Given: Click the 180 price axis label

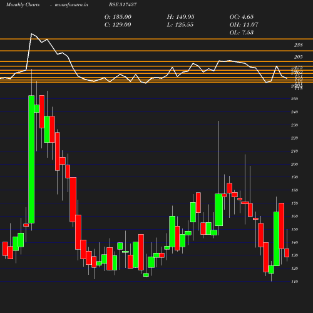Looking at the screenshot, I should point(294,190).
